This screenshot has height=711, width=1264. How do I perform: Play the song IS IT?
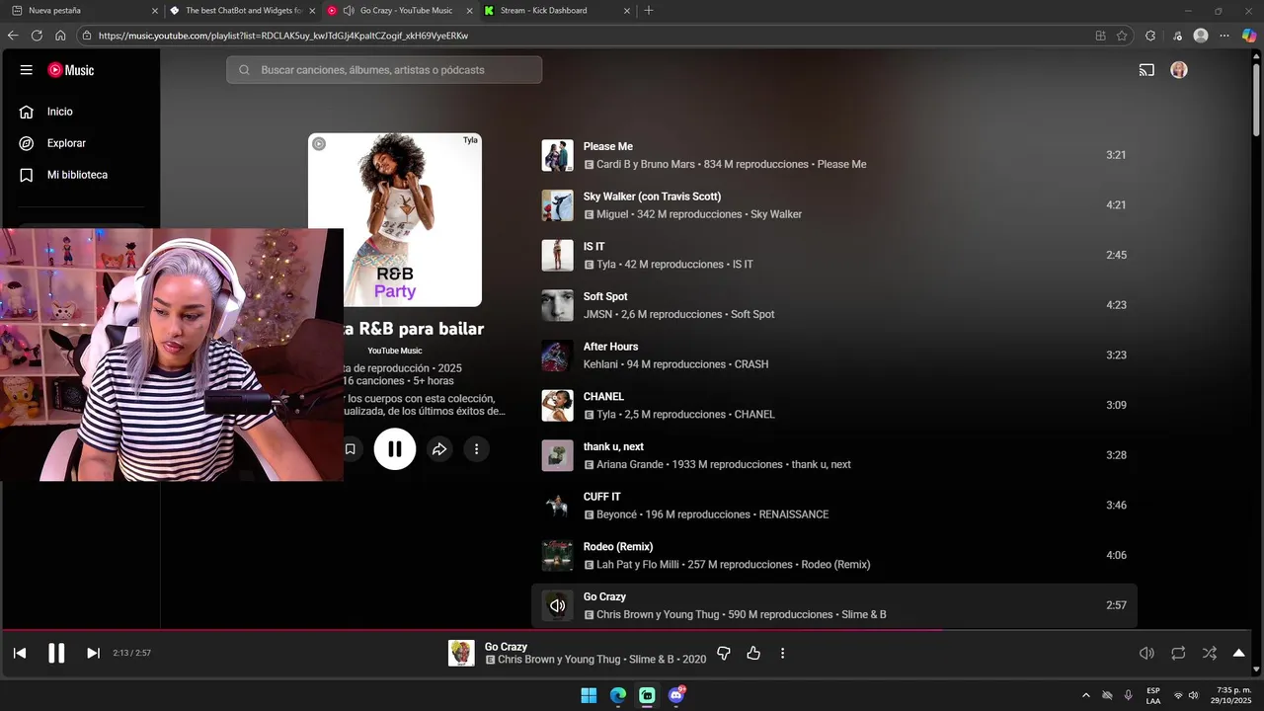[593, 247]
